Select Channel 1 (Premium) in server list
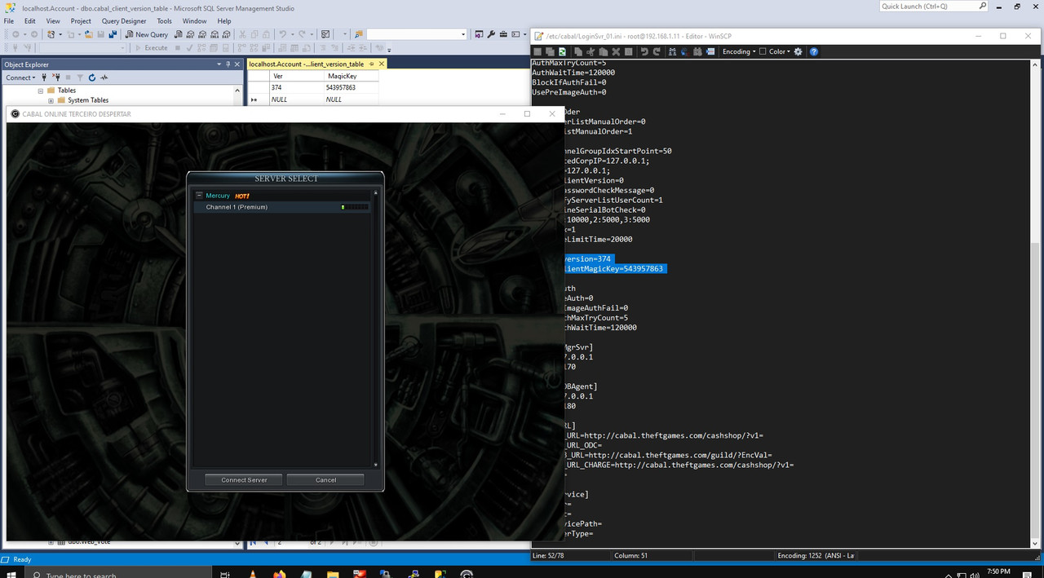1044x578 pixels. (281, 207)
